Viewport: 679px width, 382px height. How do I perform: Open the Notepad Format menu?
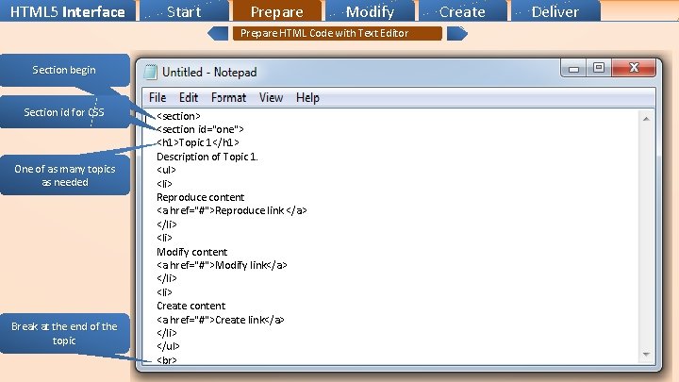pos(228,98)
